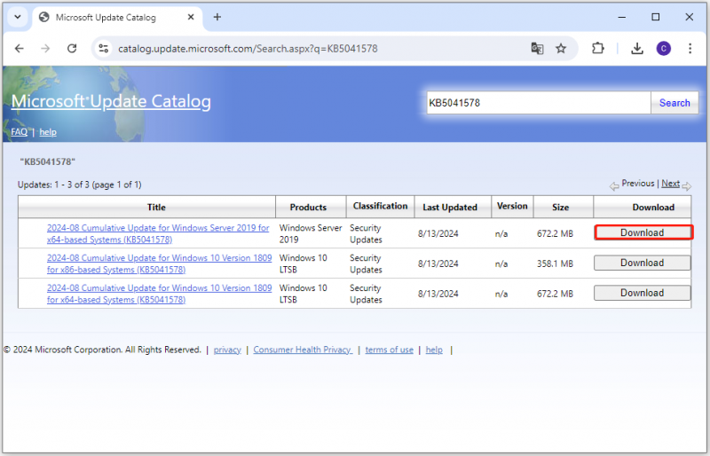
Task: Open the extensions puzzle icon
Action: click(597, 49)
